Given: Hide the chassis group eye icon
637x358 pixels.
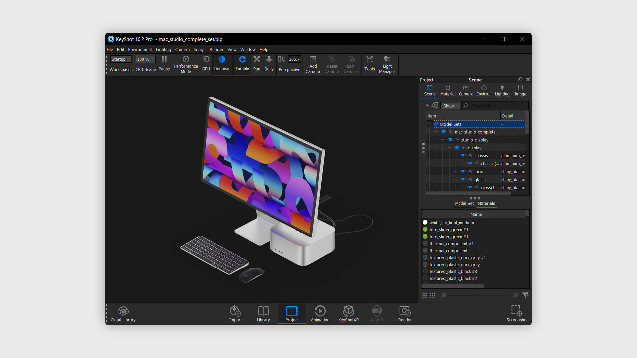Looking at the screenshot, I should coord(463,155).
